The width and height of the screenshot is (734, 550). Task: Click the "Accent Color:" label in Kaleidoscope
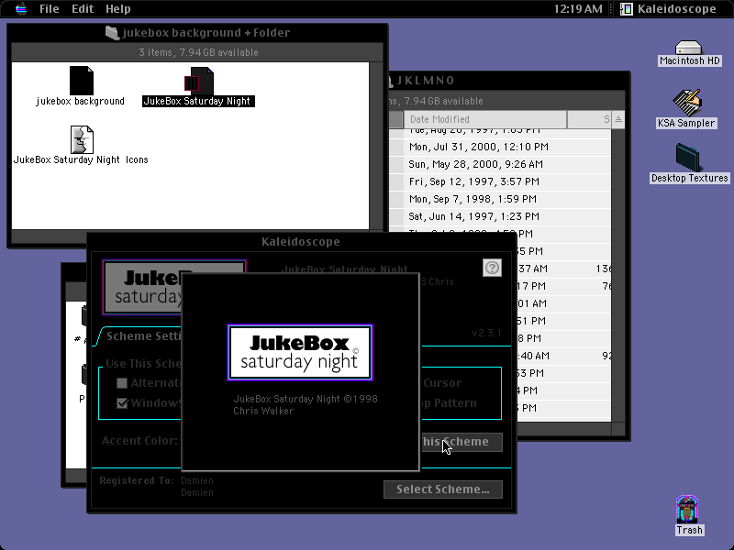pos(139,441)
